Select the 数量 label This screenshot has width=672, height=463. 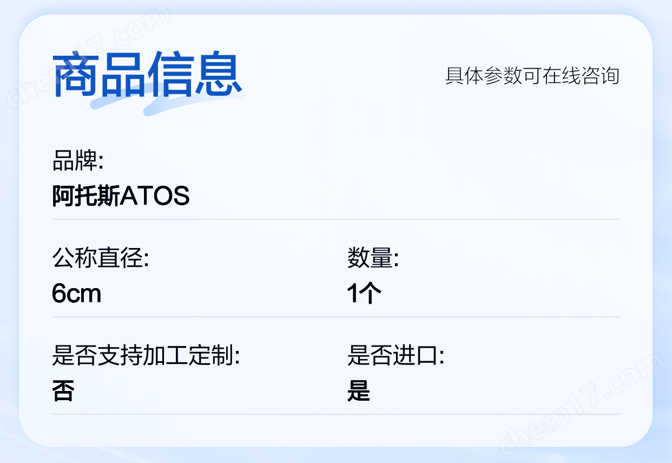tap(373, 258)
